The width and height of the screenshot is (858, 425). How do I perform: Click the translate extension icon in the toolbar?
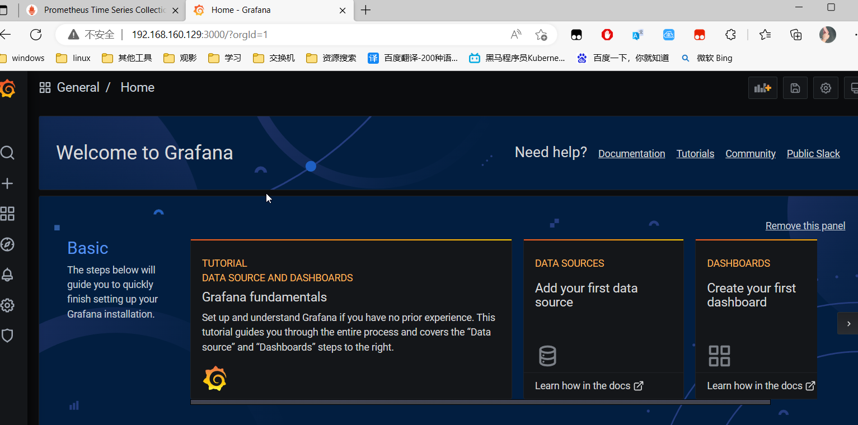click(637, 35)
